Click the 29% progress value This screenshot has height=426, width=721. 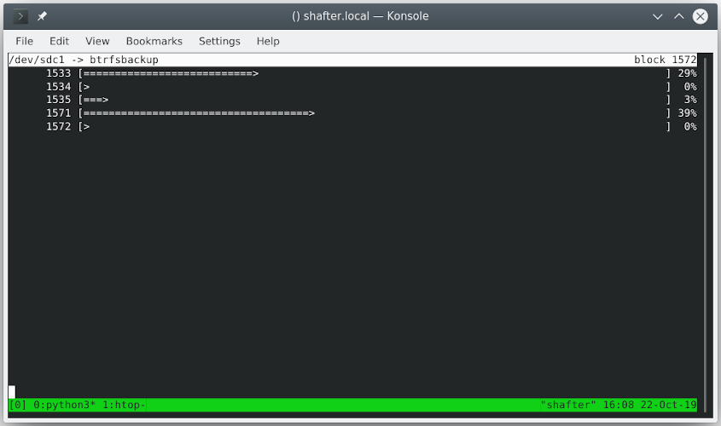coord(688,73)
